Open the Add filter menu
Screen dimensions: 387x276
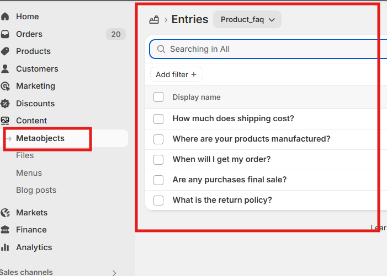(176, 74)
